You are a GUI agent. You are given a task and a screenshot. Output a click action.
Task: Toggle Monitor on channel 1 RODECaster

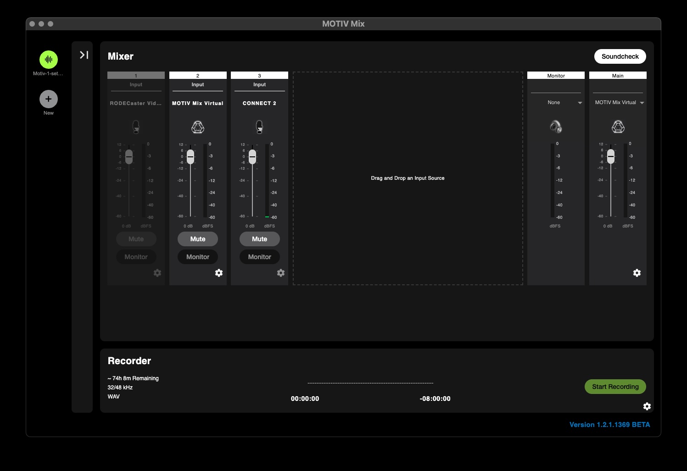tap(136, 257)
